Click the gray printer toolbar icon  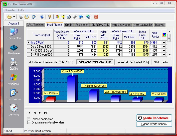(x=21, y=17)
